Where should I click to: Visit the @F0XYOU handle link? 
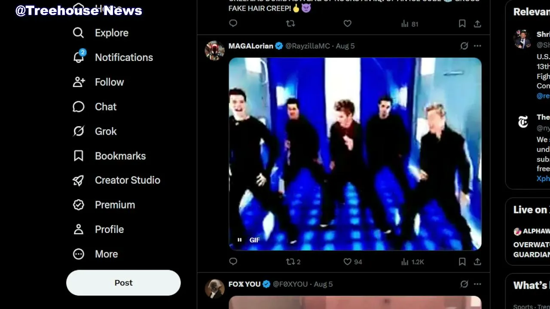[x=290, y=284]
